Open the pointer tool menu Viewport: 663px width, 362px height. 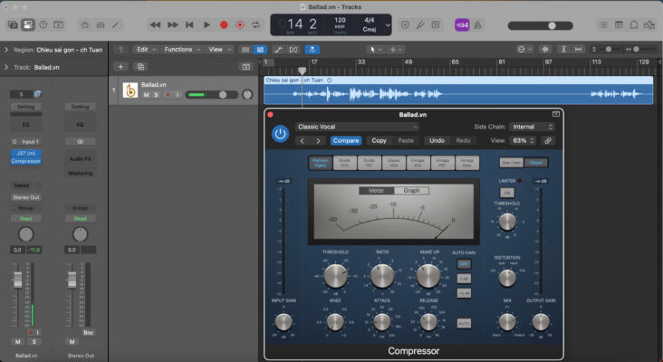coord(375,50)
